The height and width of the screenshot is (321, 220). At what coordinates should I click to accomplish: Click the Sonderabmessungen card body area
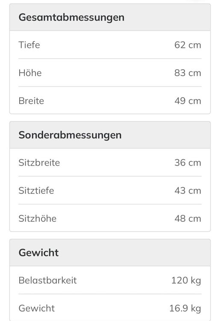click(x=110, y=190)
